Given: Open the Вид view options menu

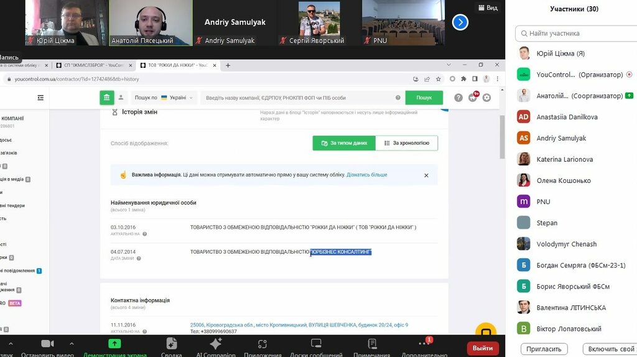Looking at the screenshot, I should point(487,8).
